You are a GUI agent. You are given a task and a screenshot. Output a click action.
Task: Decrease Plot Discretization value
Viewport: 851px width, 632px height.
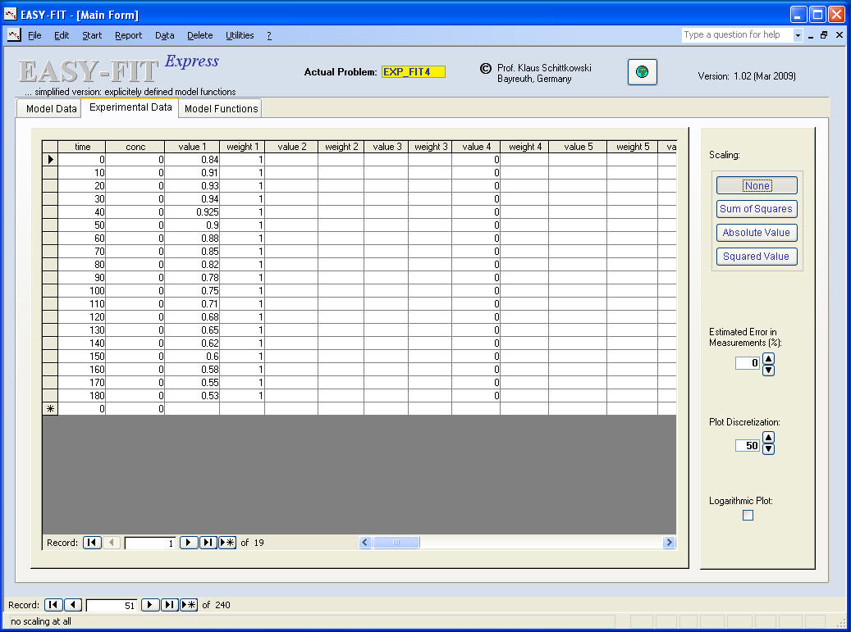click(x=768, y=450)
